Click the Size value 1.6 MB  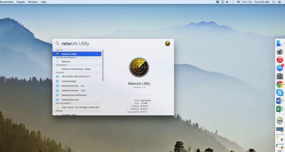tap(144, 103)
